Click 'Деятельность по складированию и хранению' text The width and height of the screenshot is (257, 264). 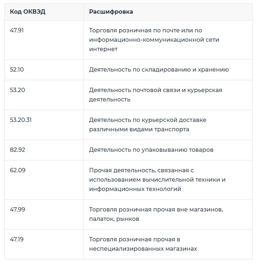point(159,69)
